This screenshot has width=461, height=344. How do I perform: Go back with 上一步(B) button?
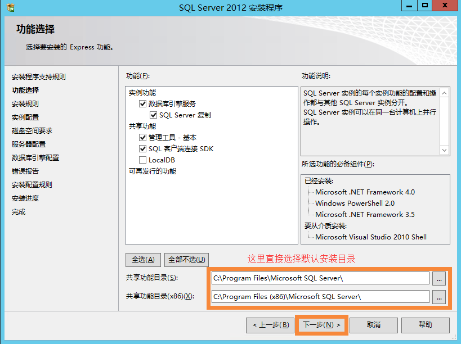(270, 325)
